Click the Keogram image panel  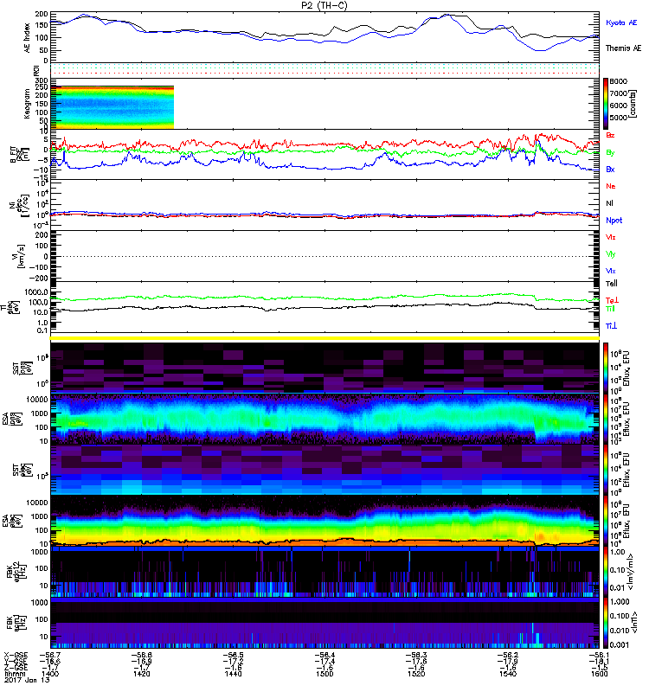(x=112, y=107)
